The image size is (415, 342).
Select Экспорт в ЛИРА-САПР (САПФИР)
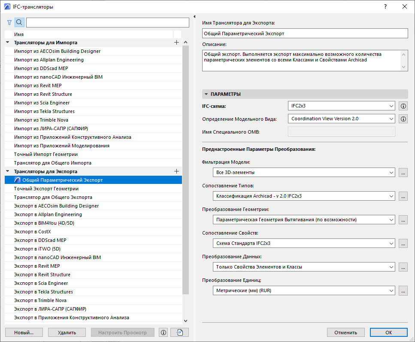[93, 309]
